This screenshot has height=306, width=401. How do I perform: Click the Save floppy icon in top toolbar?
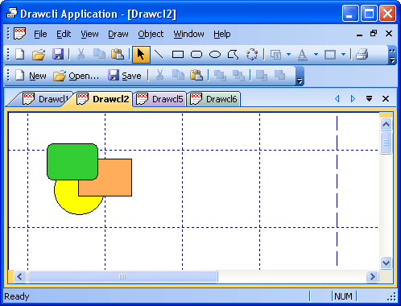[58, 55]
